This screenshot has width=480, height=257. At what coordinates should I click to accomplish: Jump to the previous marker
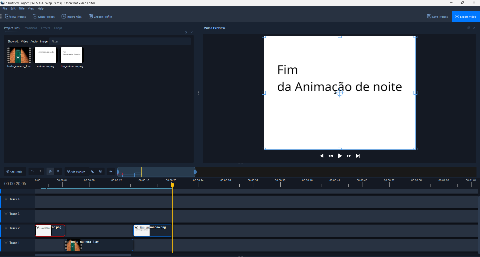point(93,171)
